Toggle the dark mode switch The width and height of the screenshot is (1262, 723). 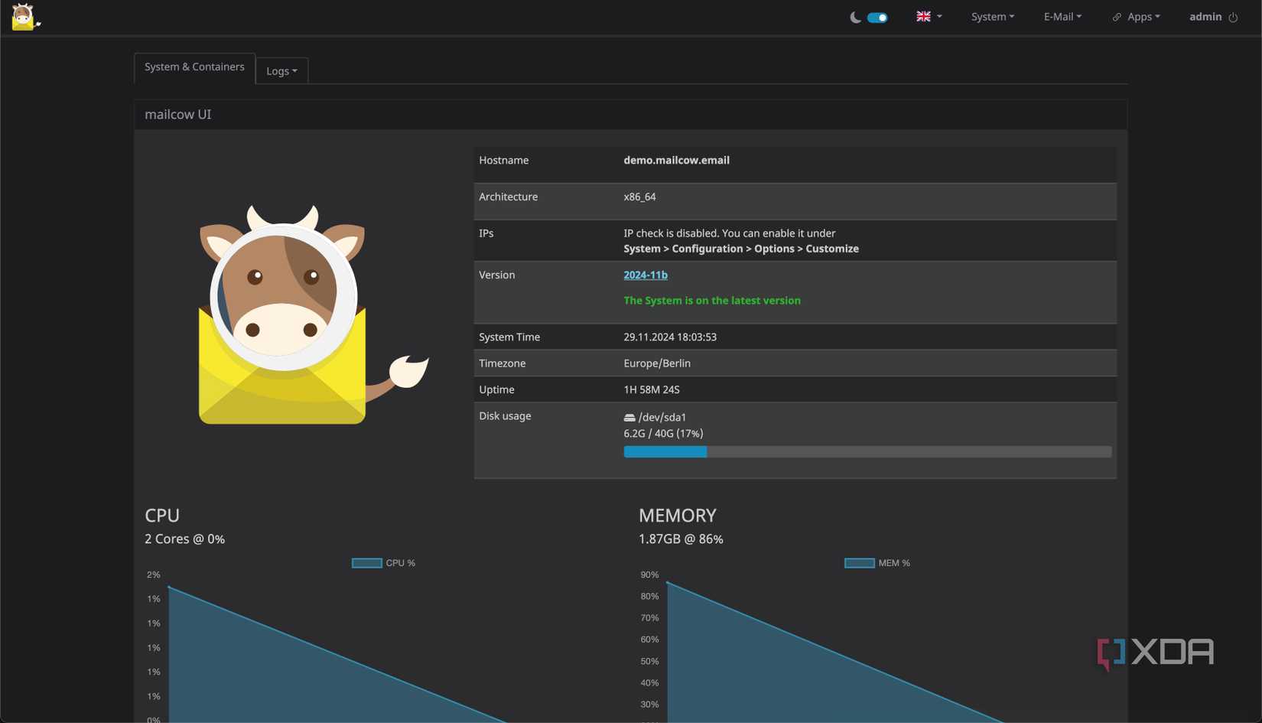(x=877, y=18)
